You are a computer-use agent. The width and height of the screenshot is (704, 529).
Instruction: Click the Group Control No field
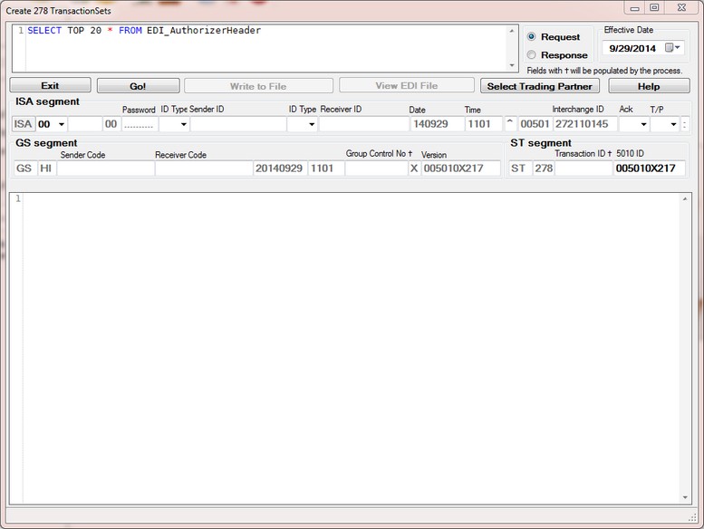(x=375, y=168)
